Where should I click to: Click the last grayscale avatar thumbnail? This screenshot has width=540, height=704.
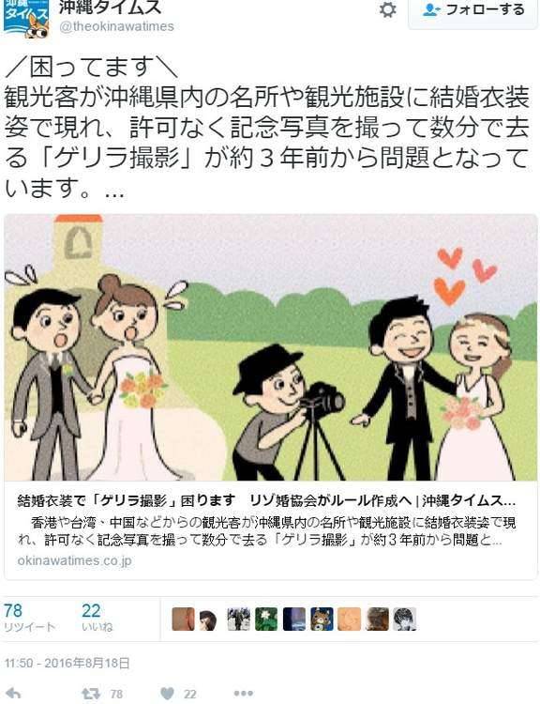click(405, 620)
